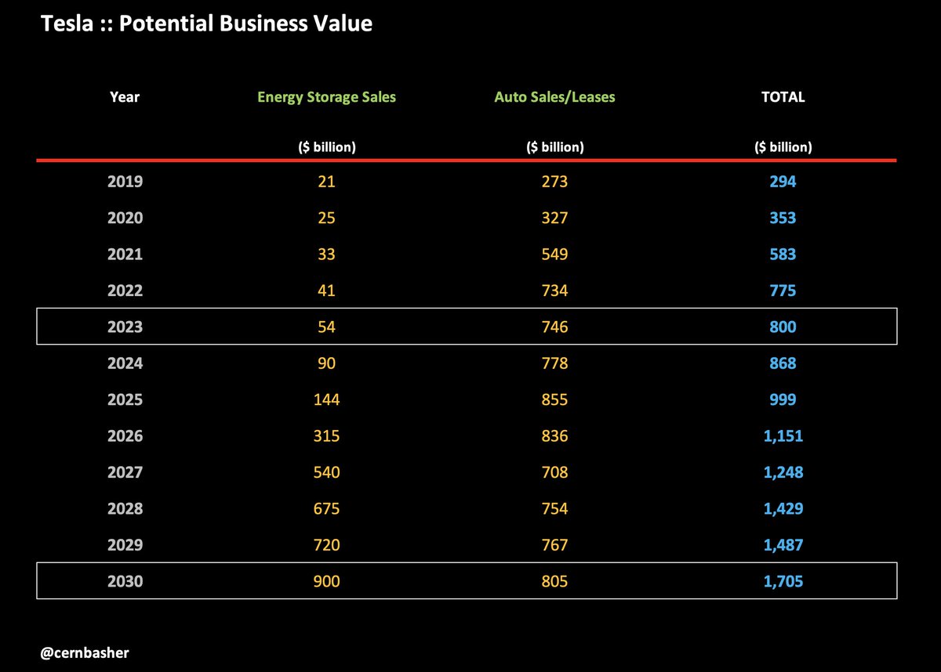Click the energy storage value 900 for 2030
This screenshot has width=941, height=672.
point(326,581)
